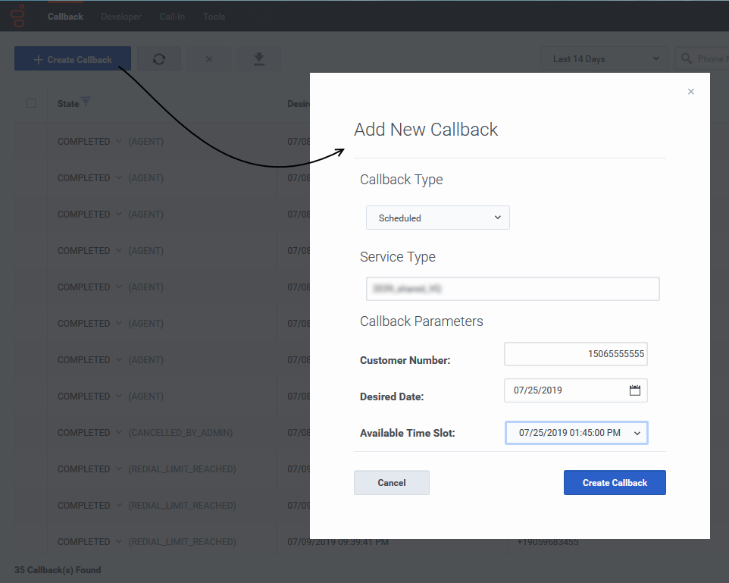Click the Customer Number input field

576,354
